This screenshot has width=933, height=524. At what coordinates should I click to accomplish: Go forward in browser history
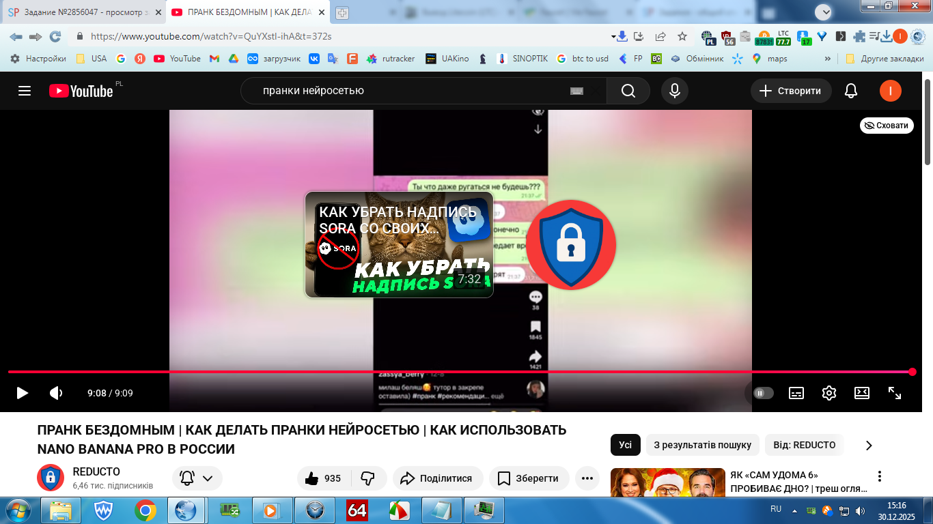coord(36,36)
